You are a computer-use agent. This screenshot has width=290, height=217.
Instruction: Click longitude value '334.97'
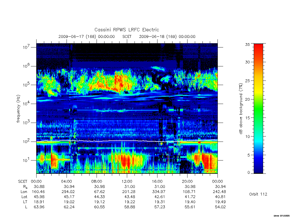159,192
